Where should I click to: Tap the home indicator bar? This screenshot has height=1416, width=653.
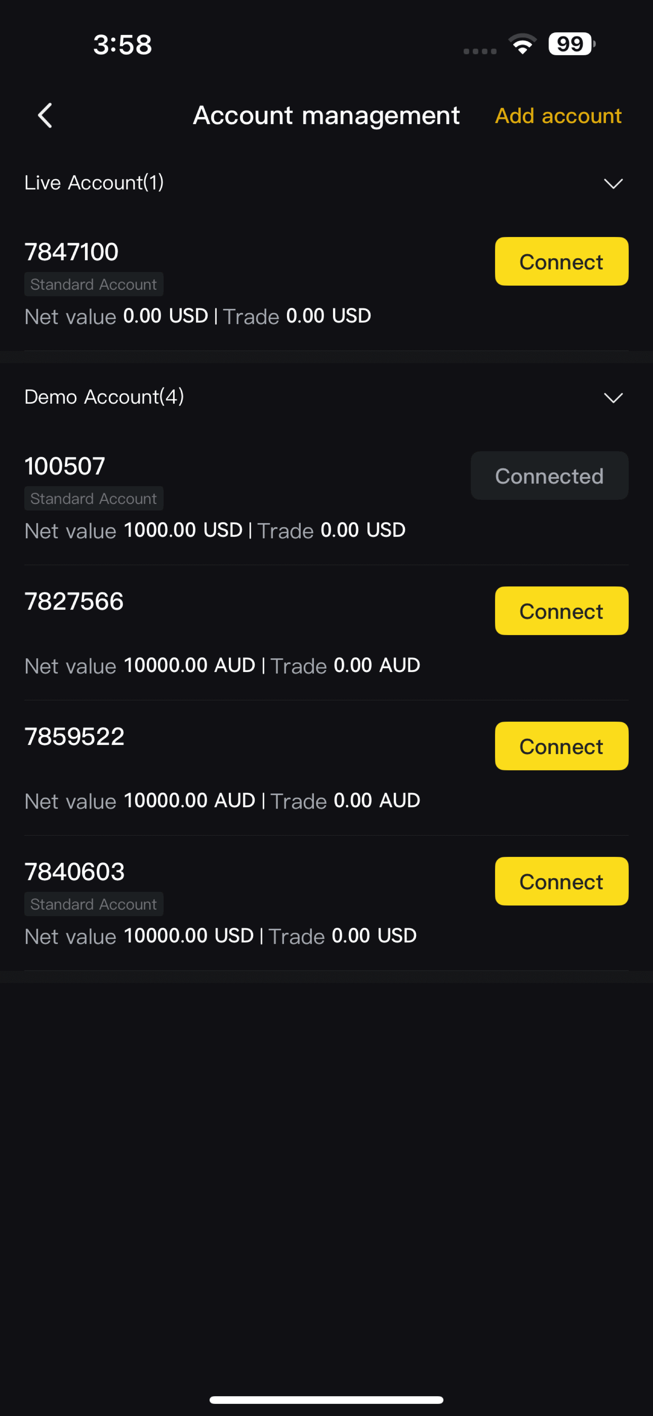(x=326, y=1400)
